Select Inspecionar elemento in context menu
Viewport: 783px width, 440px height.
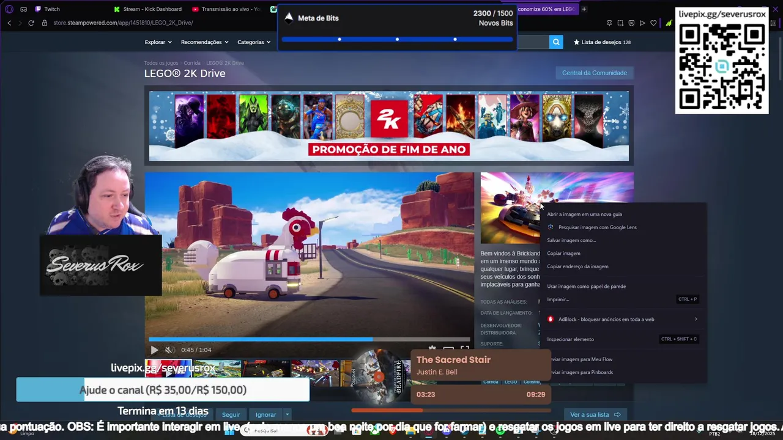[x=570, y=339]
